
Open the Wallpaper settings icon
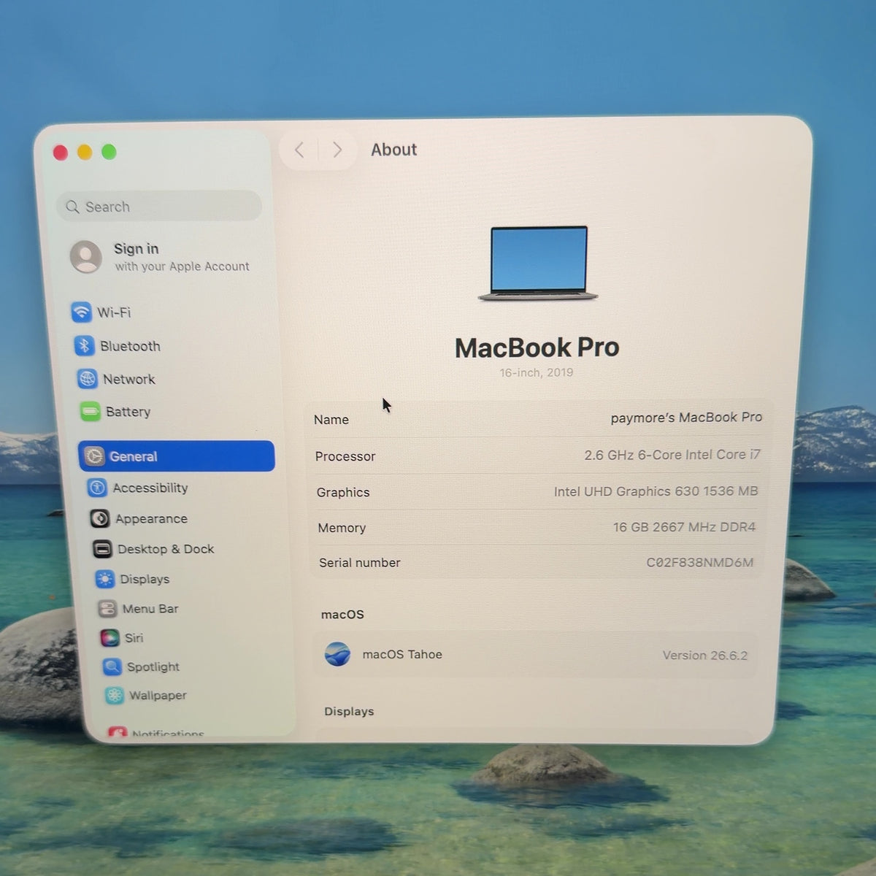[114, 695]
